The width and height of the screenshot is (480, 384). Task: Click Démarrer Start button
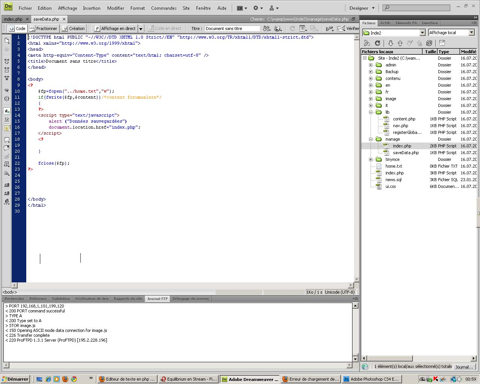pos(15,379)
